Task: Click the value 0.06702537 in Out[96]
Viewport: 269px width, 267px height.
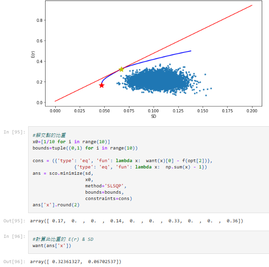Action: [102, 262]
